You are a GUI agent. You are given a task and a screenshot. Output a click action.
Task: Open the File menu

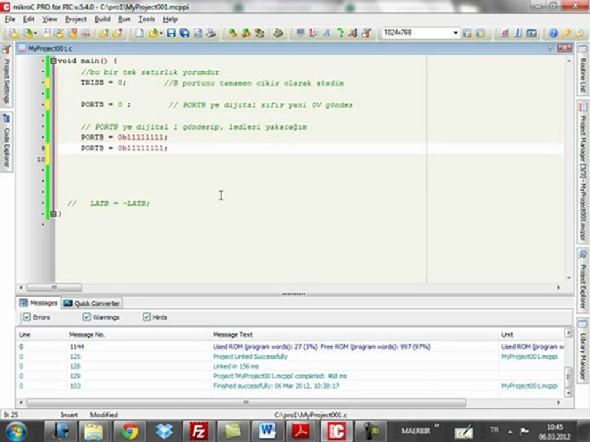[x=10, y=19]
